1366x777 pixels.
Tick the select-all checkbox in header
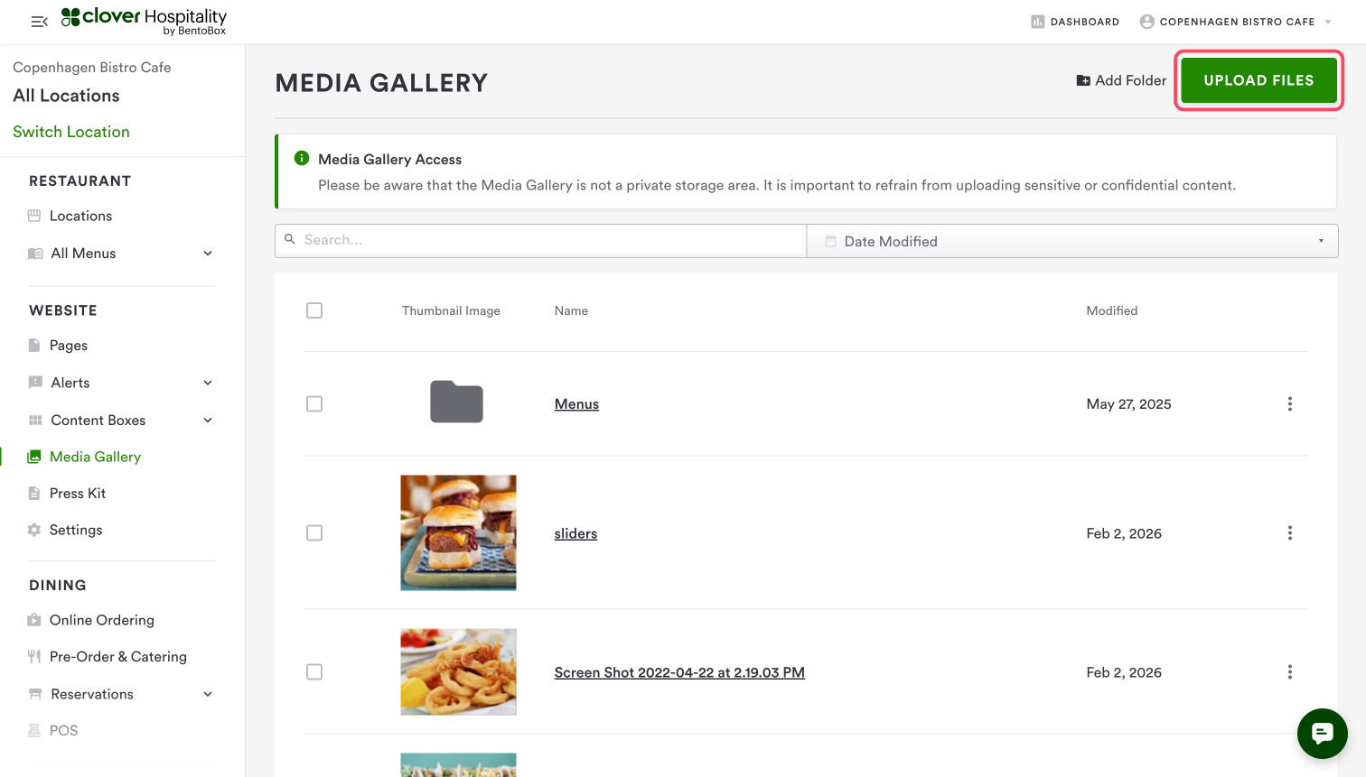[314, 310]
